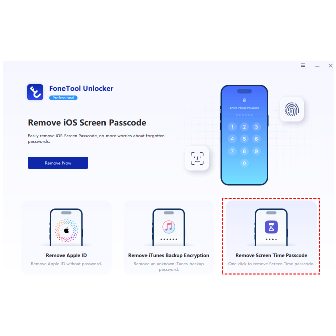Click the 'Remove Apple ID without password' description
This screenshot has width=336, height=336.
66,264
